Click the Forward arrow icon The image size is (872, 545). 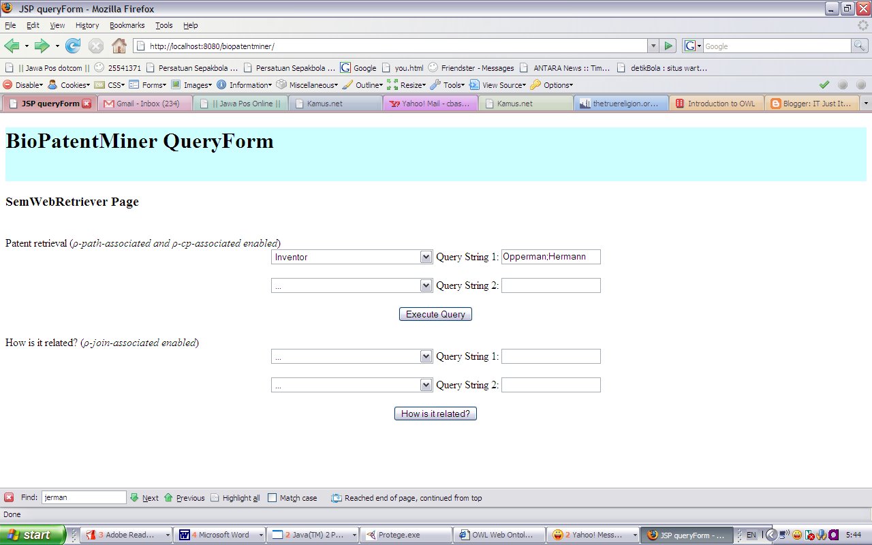coord(42,46)
